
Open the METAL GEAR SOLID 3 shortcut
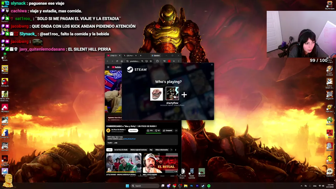5,96
